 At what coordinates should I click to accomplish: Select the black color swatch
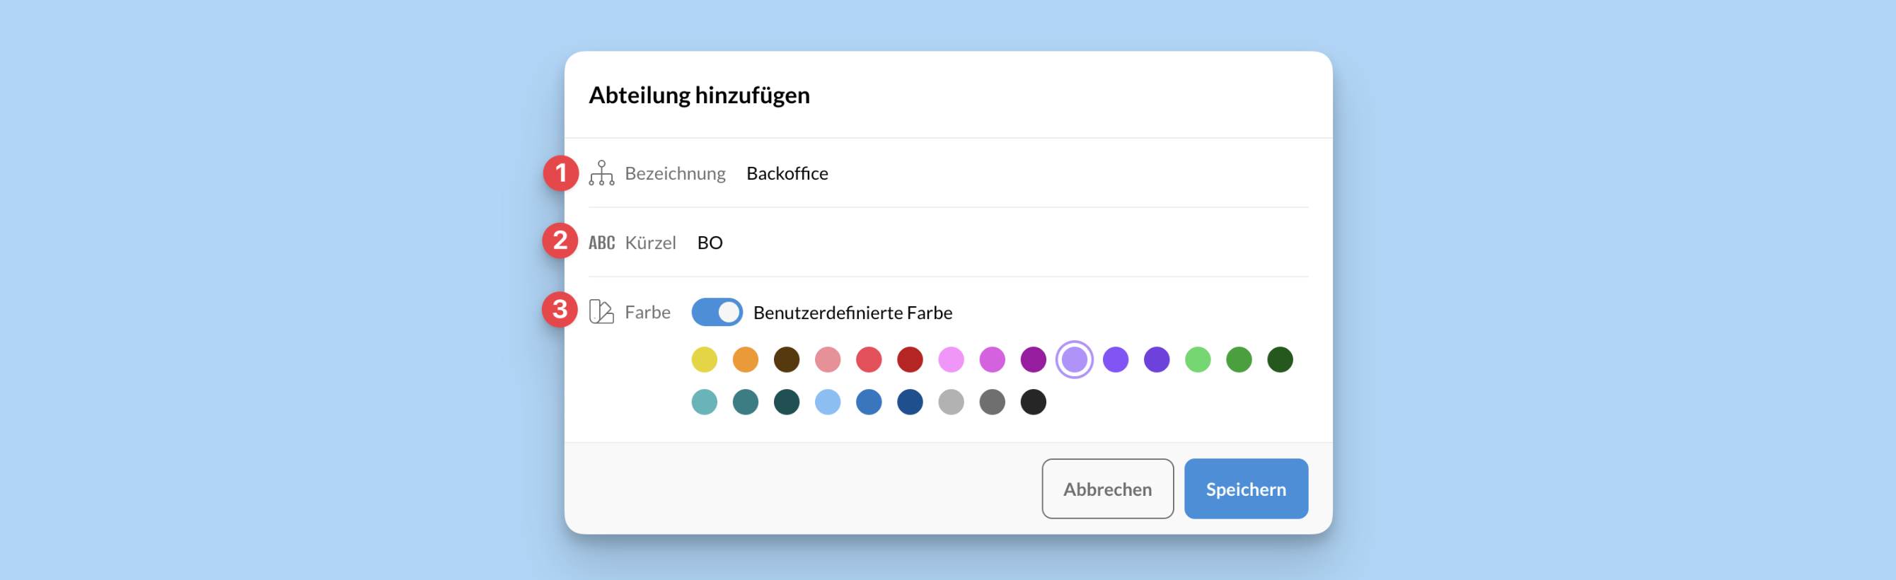coord(1034,402)
